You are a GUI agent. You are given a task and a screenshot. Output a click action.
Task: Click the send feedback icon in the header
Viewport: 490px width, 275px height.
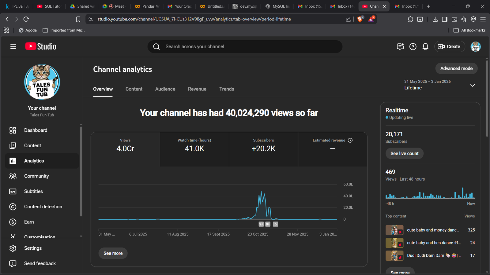click(400, 46)
